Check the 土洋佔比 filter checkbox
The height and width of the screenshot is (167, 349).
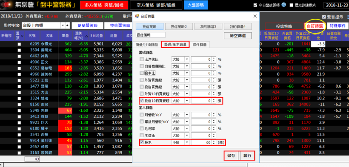pos(142,59)
